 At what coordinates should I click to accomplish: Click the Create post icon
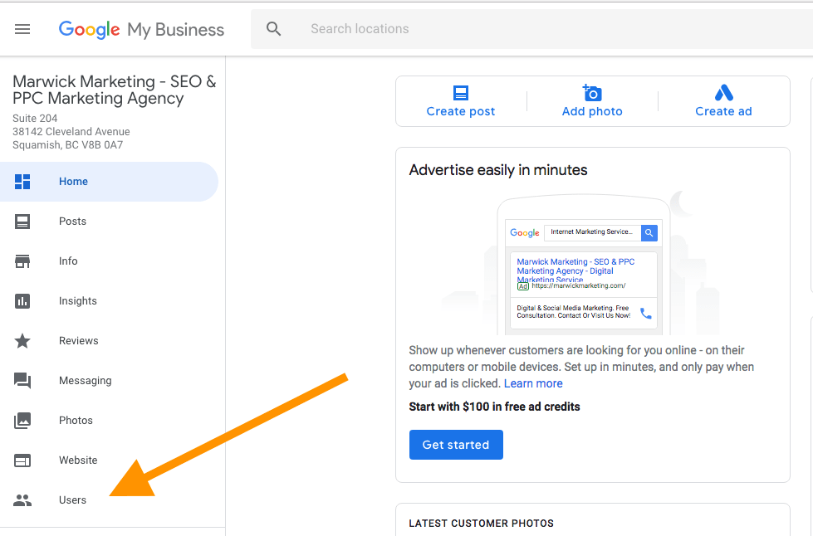tap(461, 93)
